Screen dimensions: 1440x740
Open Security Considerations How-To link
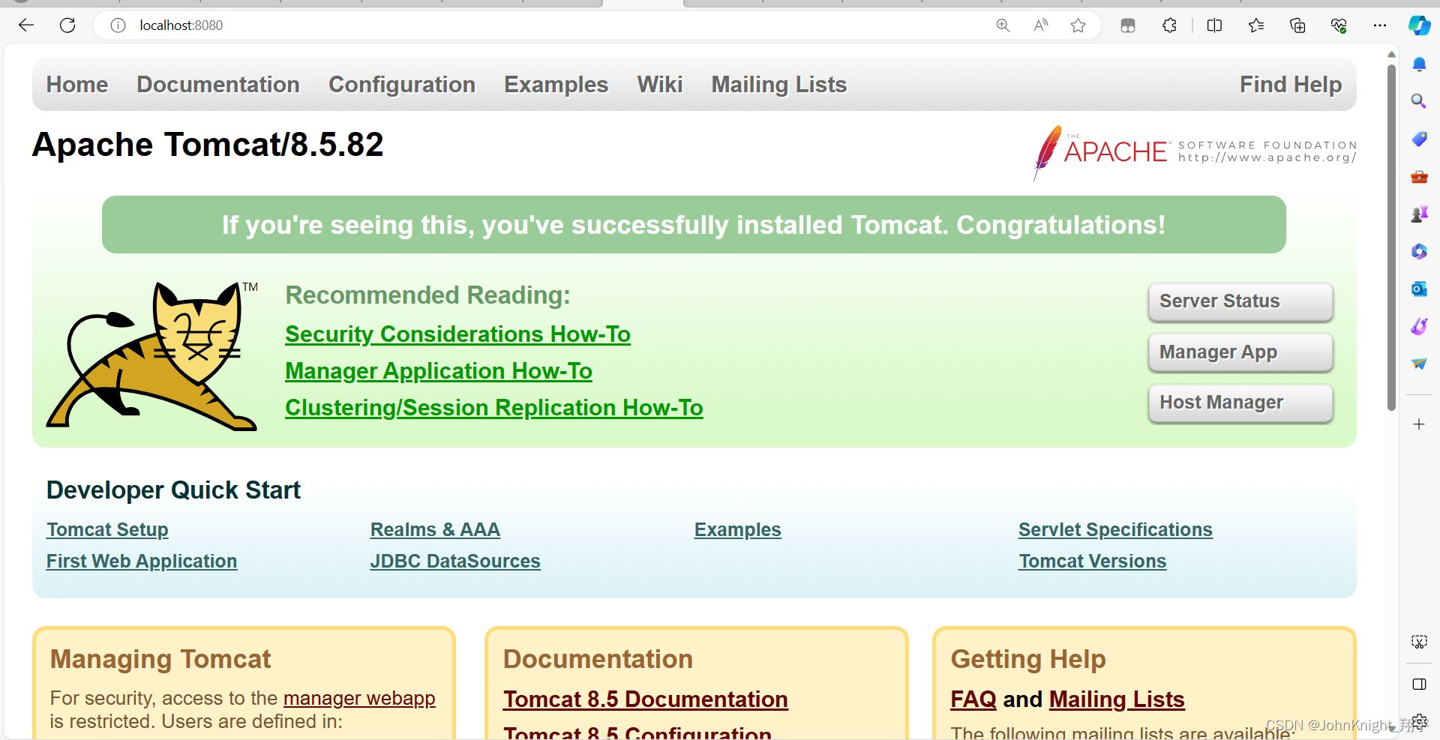[457, 334]
